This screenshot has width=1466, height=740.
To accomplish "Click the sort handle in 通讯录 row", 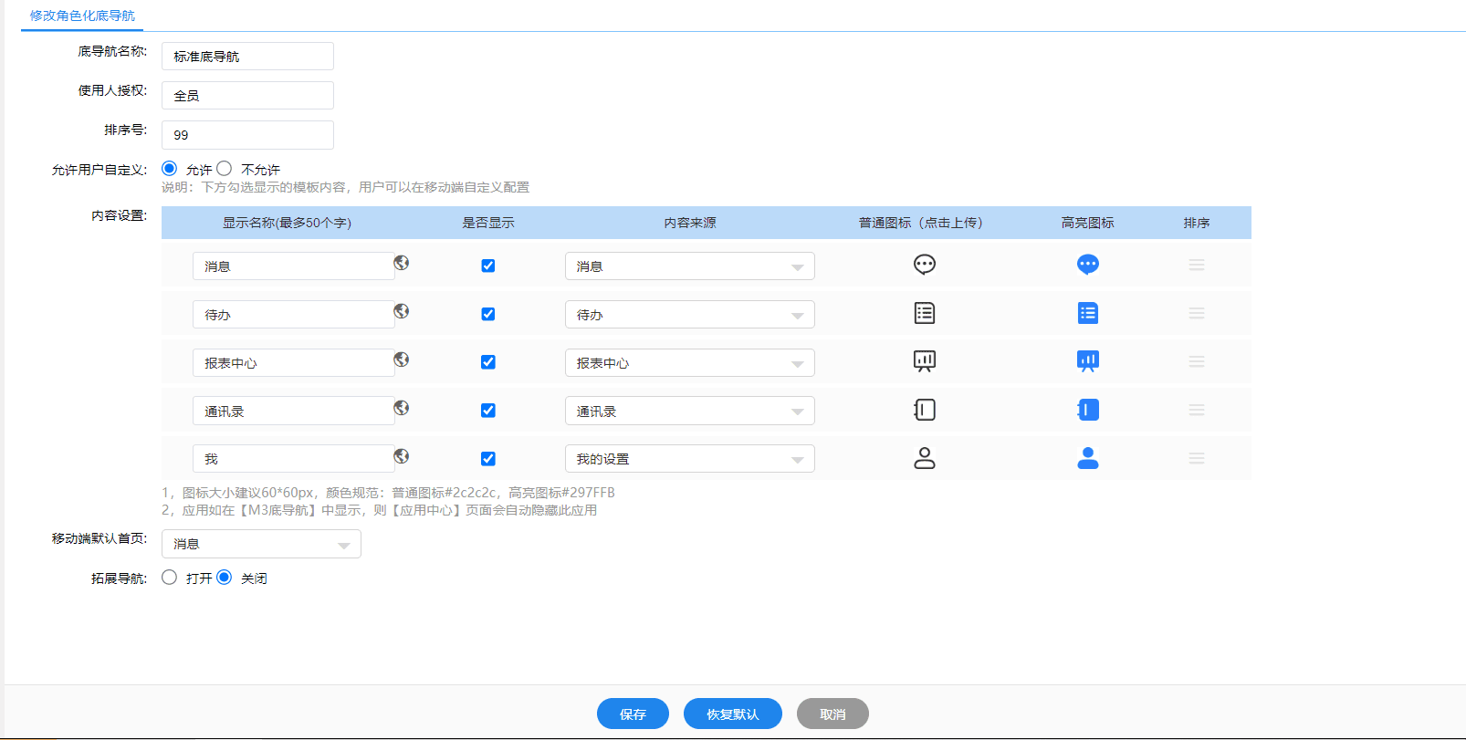I will [x=1197, y=410].
